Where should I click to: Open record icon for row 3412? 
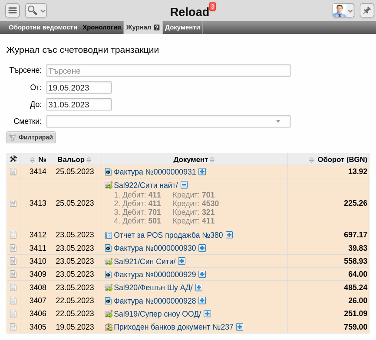coord(13,235)
